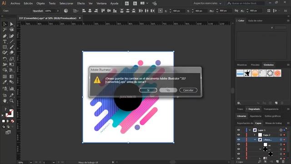Choose the Rotate tool
291x164 pixels.
tap(5, 59)
